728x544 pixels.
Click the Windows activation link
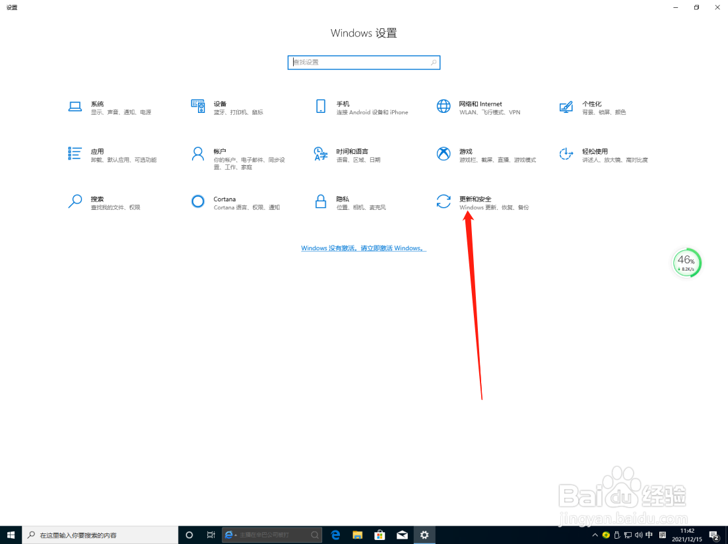point(364,248)
